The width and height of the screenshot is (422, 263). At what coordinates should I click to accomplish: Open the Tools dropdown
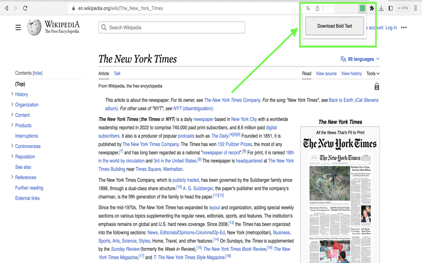coord(373,74)
